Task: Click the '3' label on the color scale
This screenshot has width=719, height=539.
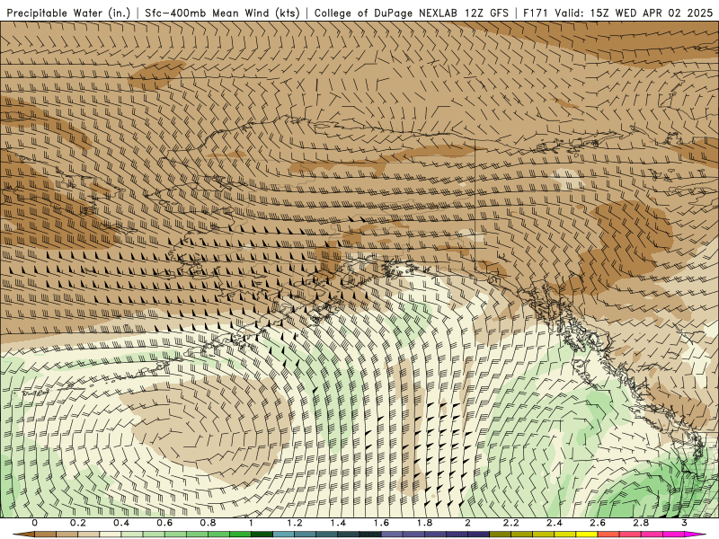Action: click(x=684, y=523)
